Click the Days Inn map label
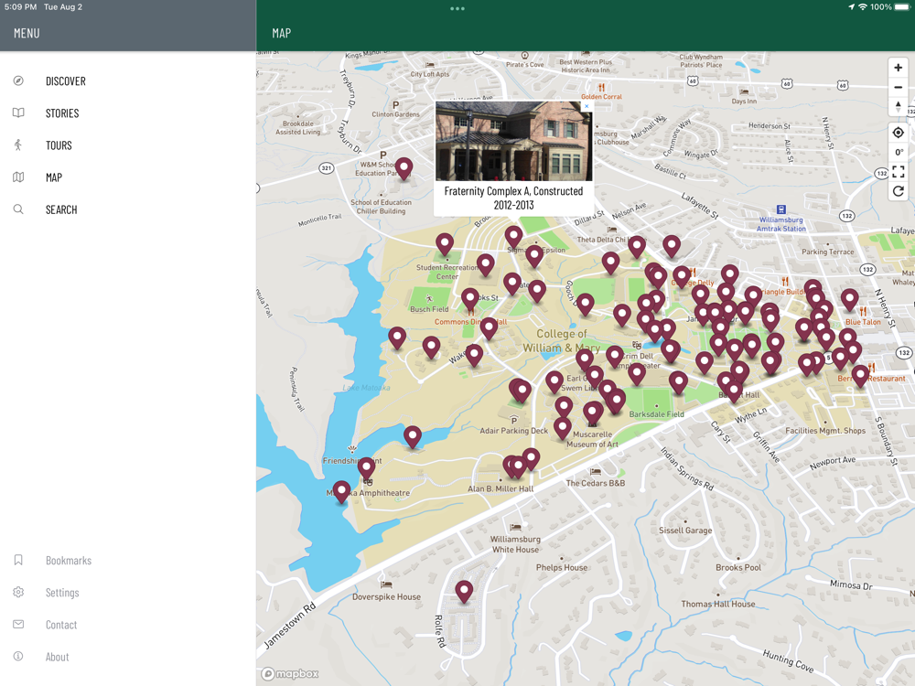Screen dimensions: 915x686 (744, 101)
